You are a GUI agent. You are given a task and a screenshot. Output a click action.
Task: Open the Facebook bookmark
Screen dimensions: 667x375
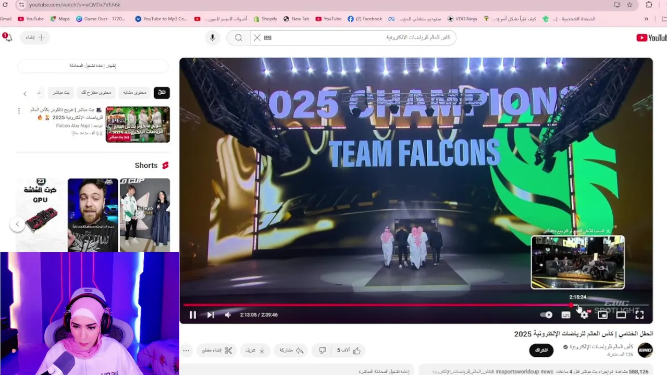point(365,19)
